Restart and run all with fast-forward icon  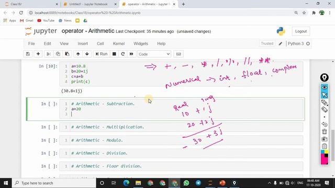pyautogui.click(x=131, y=54)
